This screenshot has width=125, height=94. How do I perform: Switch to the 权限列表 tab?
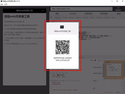[88, 14]
